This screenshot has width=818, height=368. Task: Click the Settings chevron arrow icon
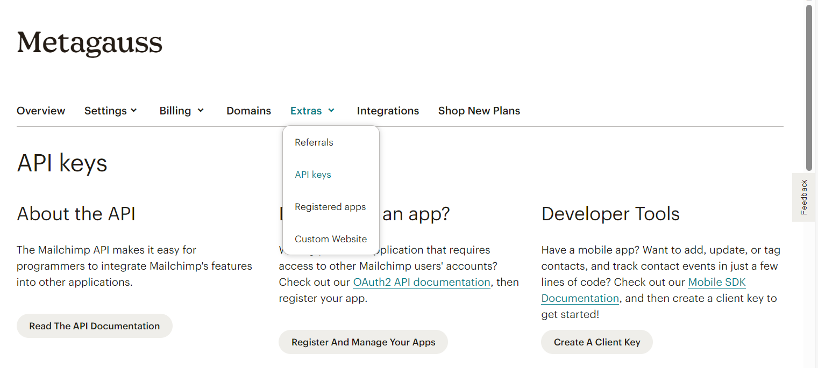click(x=134, y=110)
